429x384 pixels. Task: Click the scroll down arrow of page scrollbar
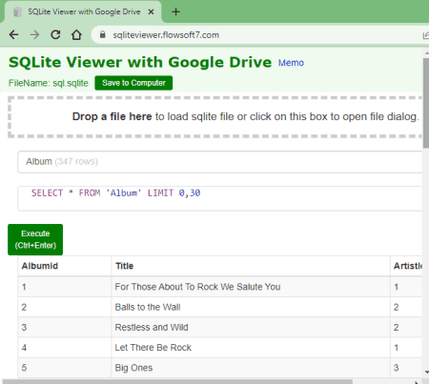click(426, 372)
